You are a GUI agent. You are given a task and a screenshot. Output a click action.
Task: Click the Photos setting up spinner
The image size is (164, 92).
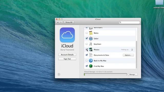coord(132,50)
